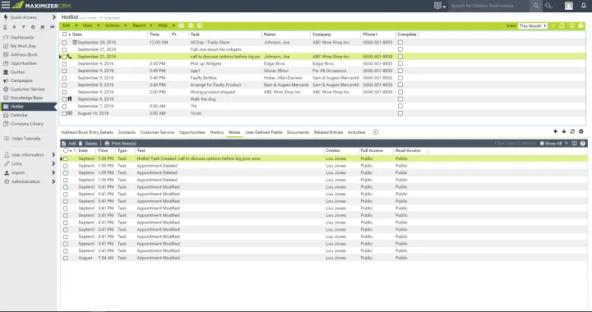Expand the Import section arrow
This screenshot has height=312, width=592.
53,172
